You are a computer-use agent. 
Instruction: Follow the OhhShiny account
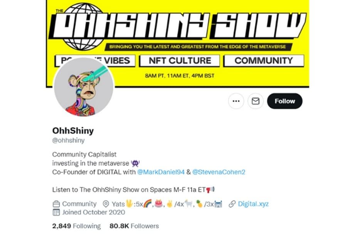pos(284,101)
